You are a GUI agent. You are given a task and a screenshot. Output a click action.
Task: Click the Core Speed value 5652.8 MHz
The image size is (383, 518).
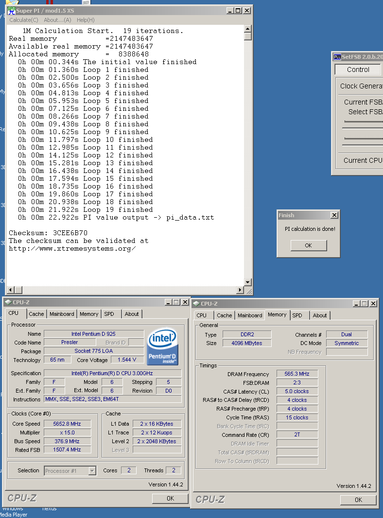tap(67, 424)
